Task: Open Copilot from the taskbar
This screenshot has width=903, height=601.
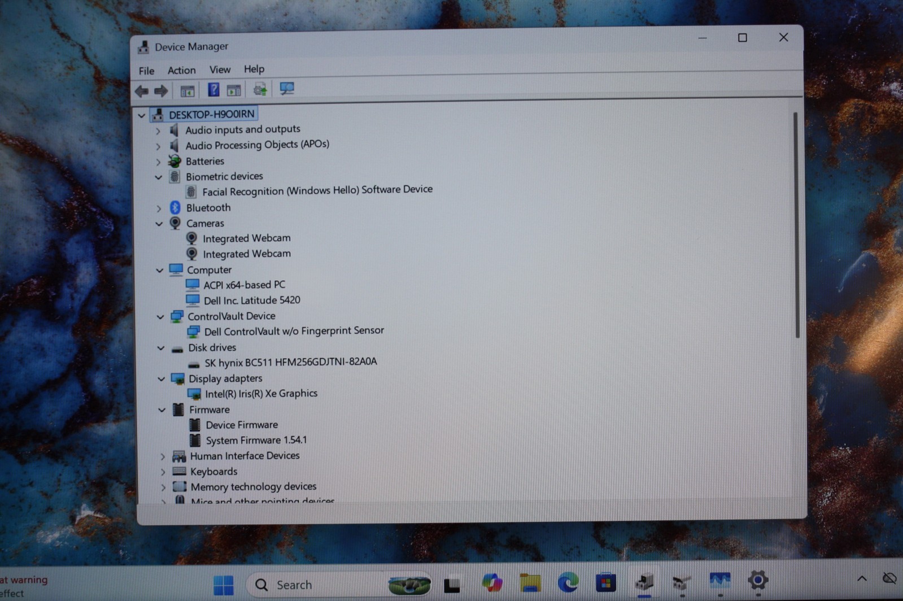Action: (x=492, y=583)
